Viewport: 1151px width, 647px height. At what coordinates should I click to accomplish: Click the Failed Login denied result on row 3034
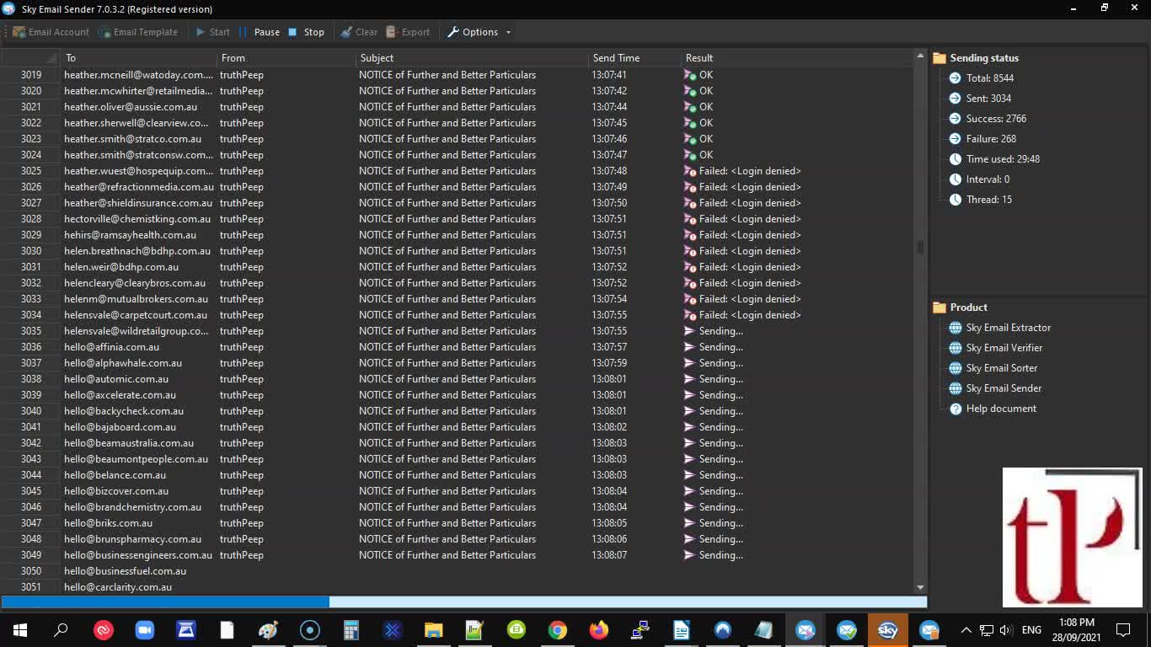(x=750, y=315)
